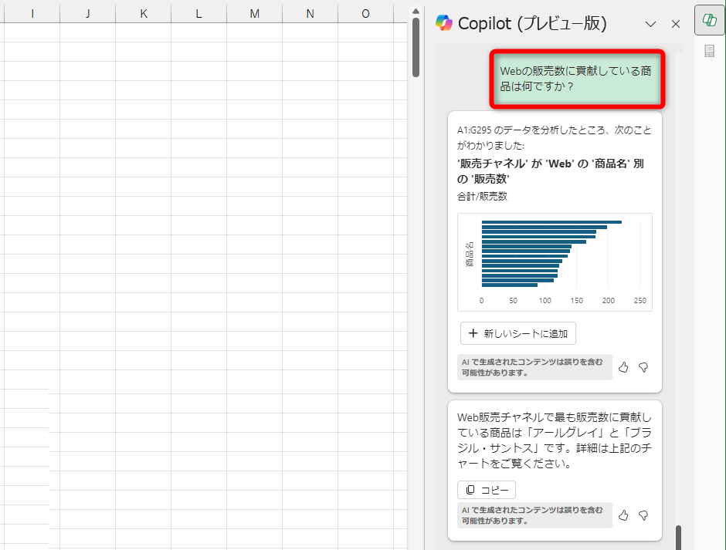
Task: Close the Copilot pane
Action: pos(675,24)
